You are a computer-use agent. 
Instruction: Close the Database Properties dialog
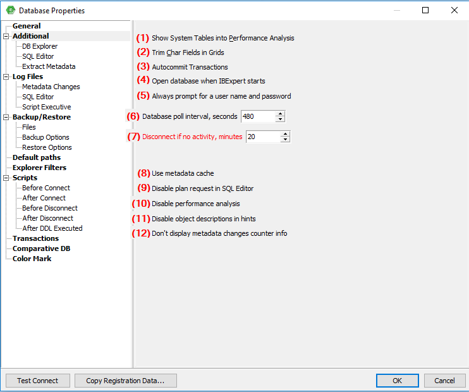[454, 10]
